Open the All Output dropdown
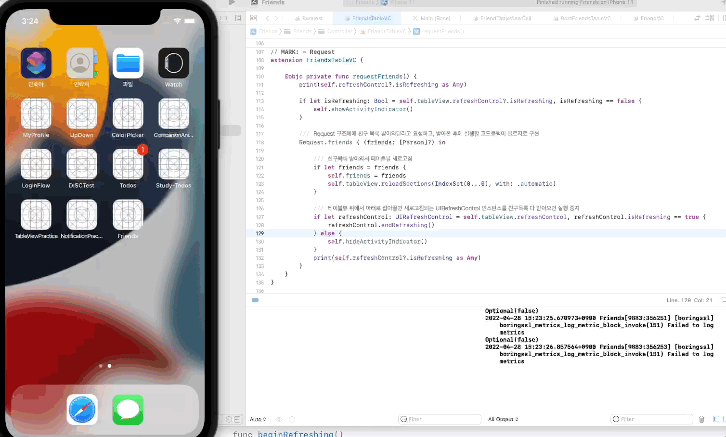 pos(503,419)
